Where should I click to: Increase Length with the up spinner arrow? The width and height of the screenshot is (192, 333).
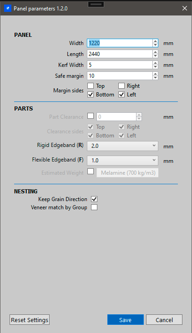pyautogui.click(x=155, y=52)
